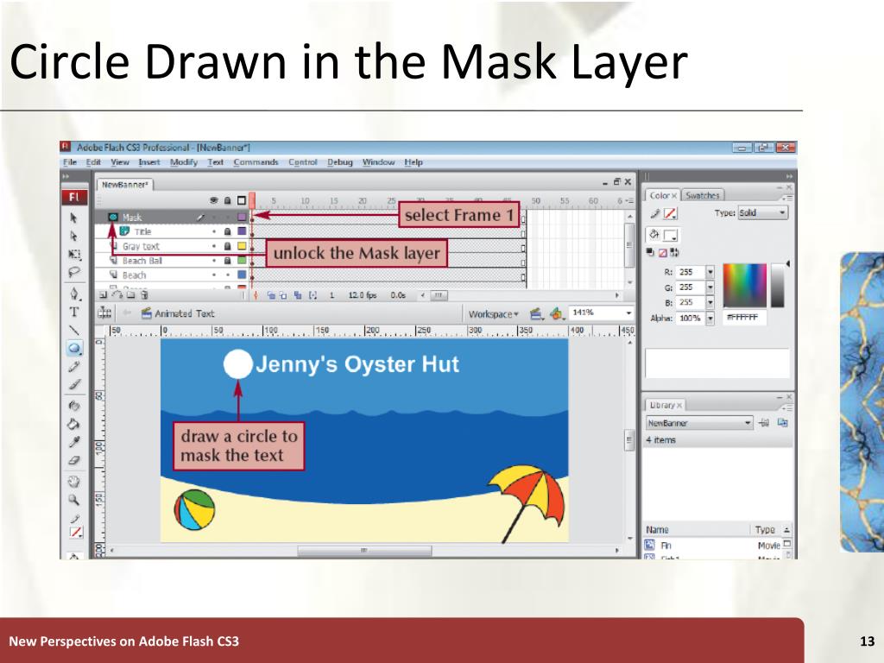
Task: Click the Delete Layer trash icon
Action: (144, 295)
